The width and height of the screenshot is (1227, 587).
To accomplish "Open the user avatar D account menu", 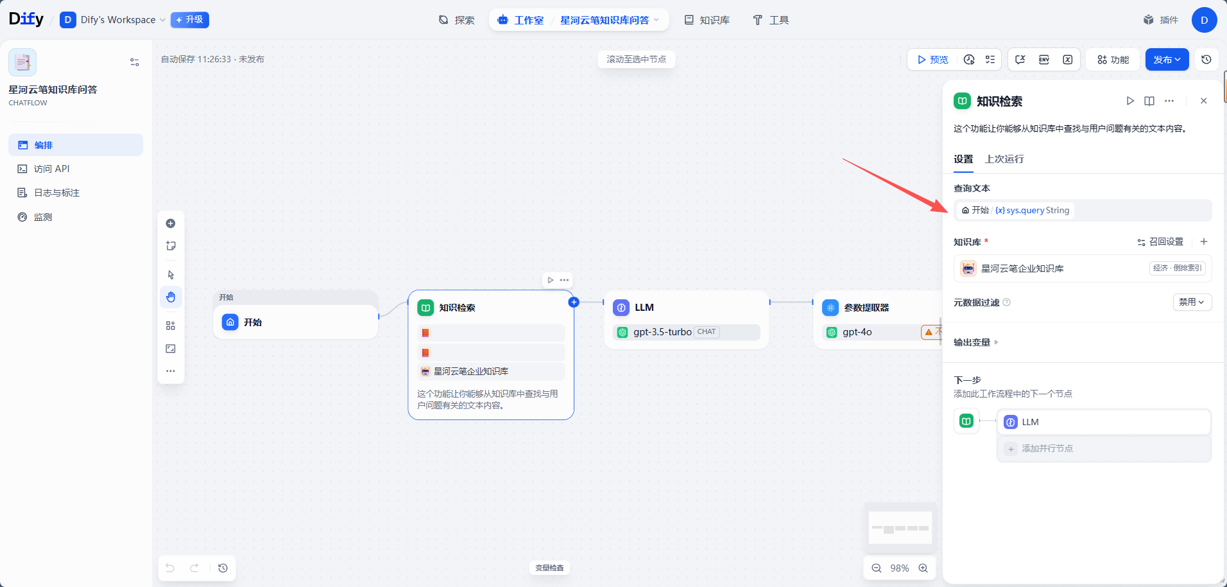I will (x=1205, y=20).
